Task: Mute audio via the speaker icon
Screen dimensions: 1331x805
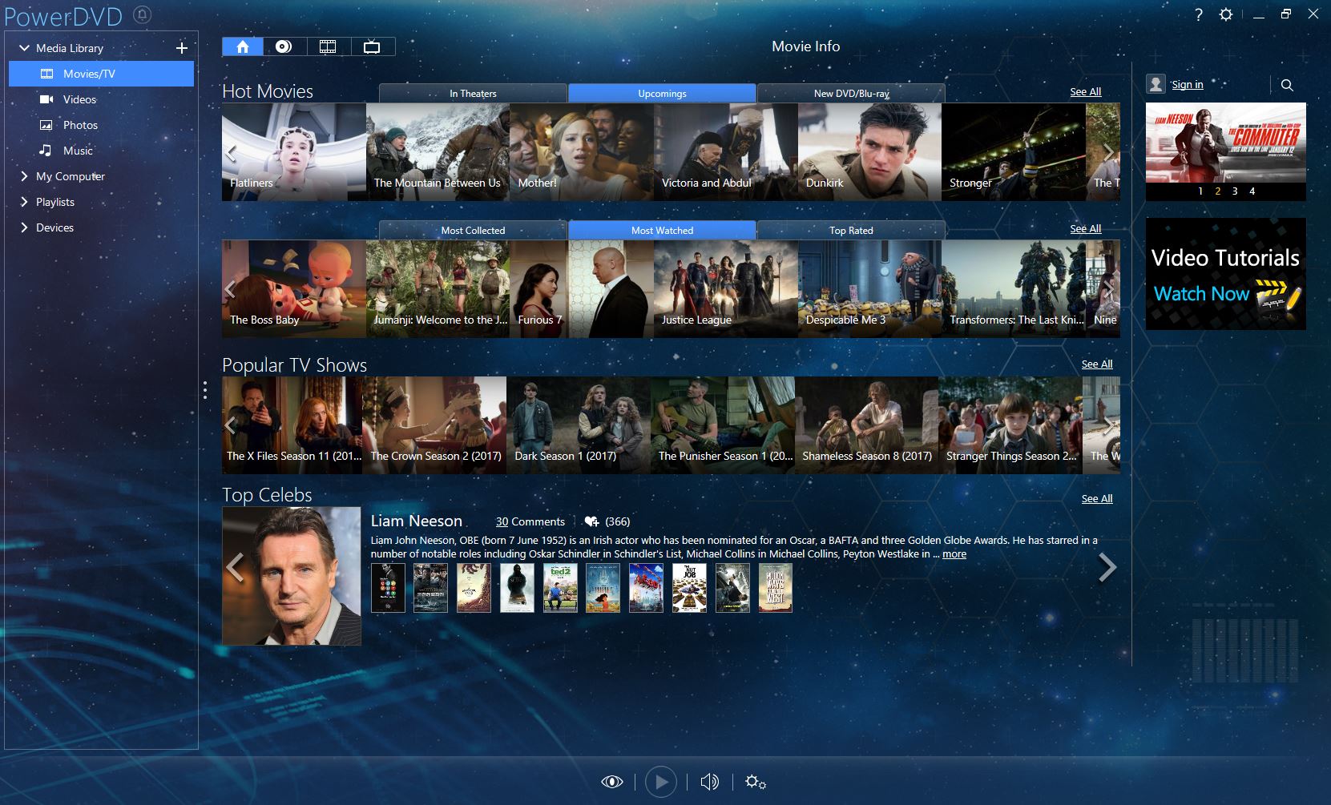Action: point(708,781)
